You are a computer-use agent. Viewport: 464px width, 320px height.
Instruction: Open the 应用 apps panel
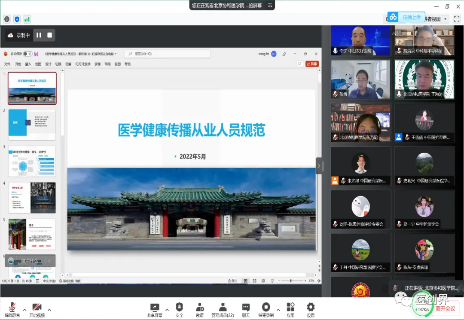290,310
